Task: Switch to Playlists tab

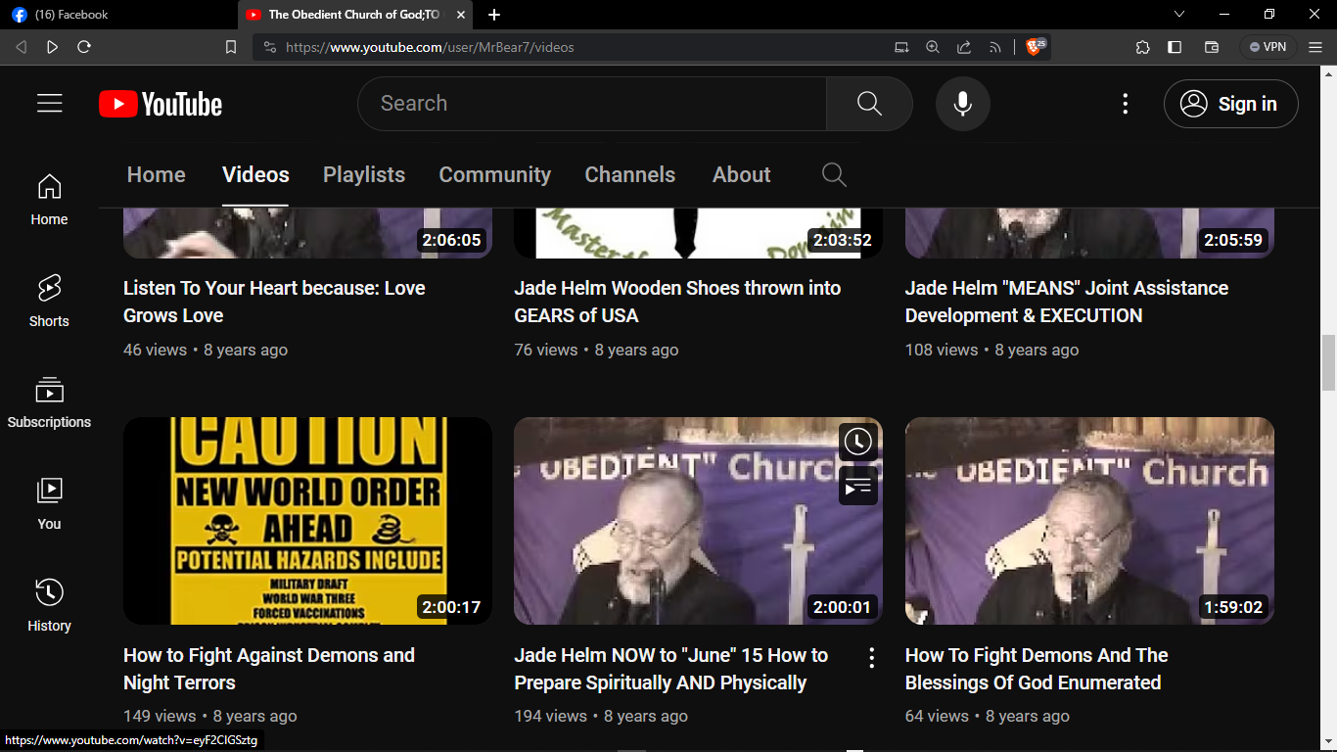Action: click(364, 174)
